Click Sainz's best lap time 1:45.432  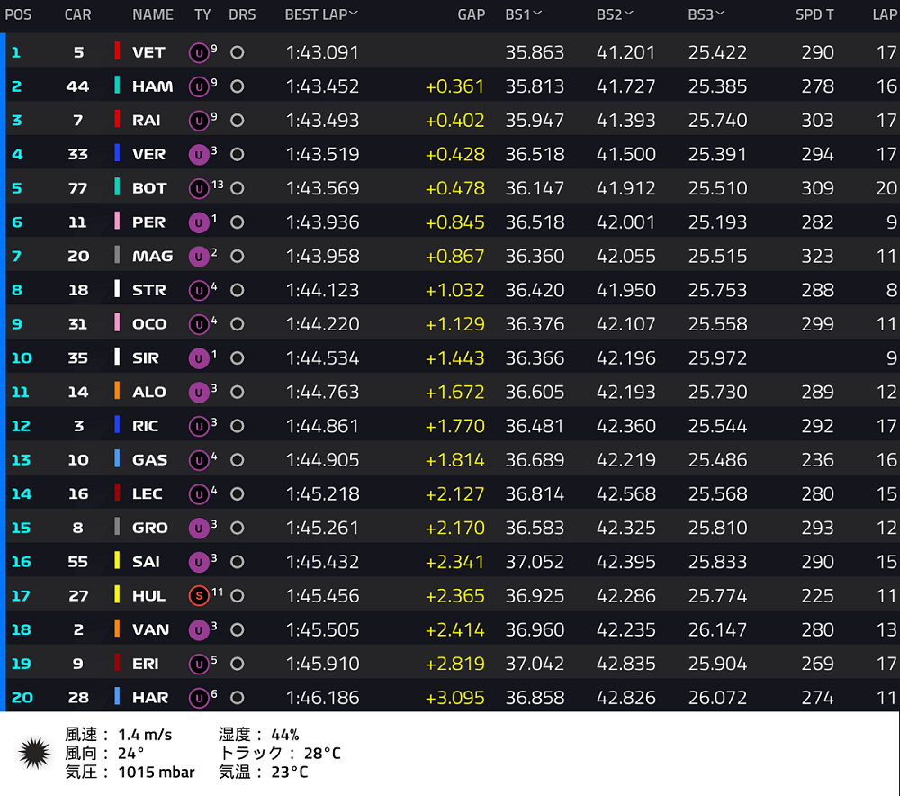[x=322, y=562]
